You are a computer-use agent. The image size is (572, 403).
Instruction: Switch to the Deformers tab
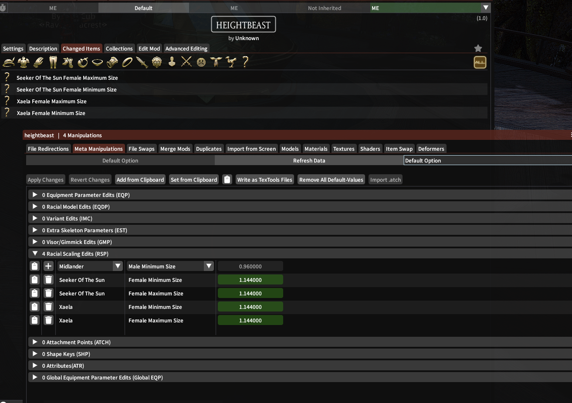pyautogui.click(x=431, y=149)
